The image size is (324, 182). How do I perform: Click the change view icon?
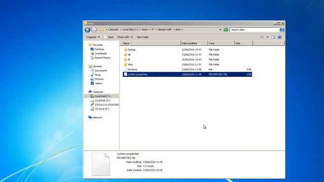click(x=262, y=37)
